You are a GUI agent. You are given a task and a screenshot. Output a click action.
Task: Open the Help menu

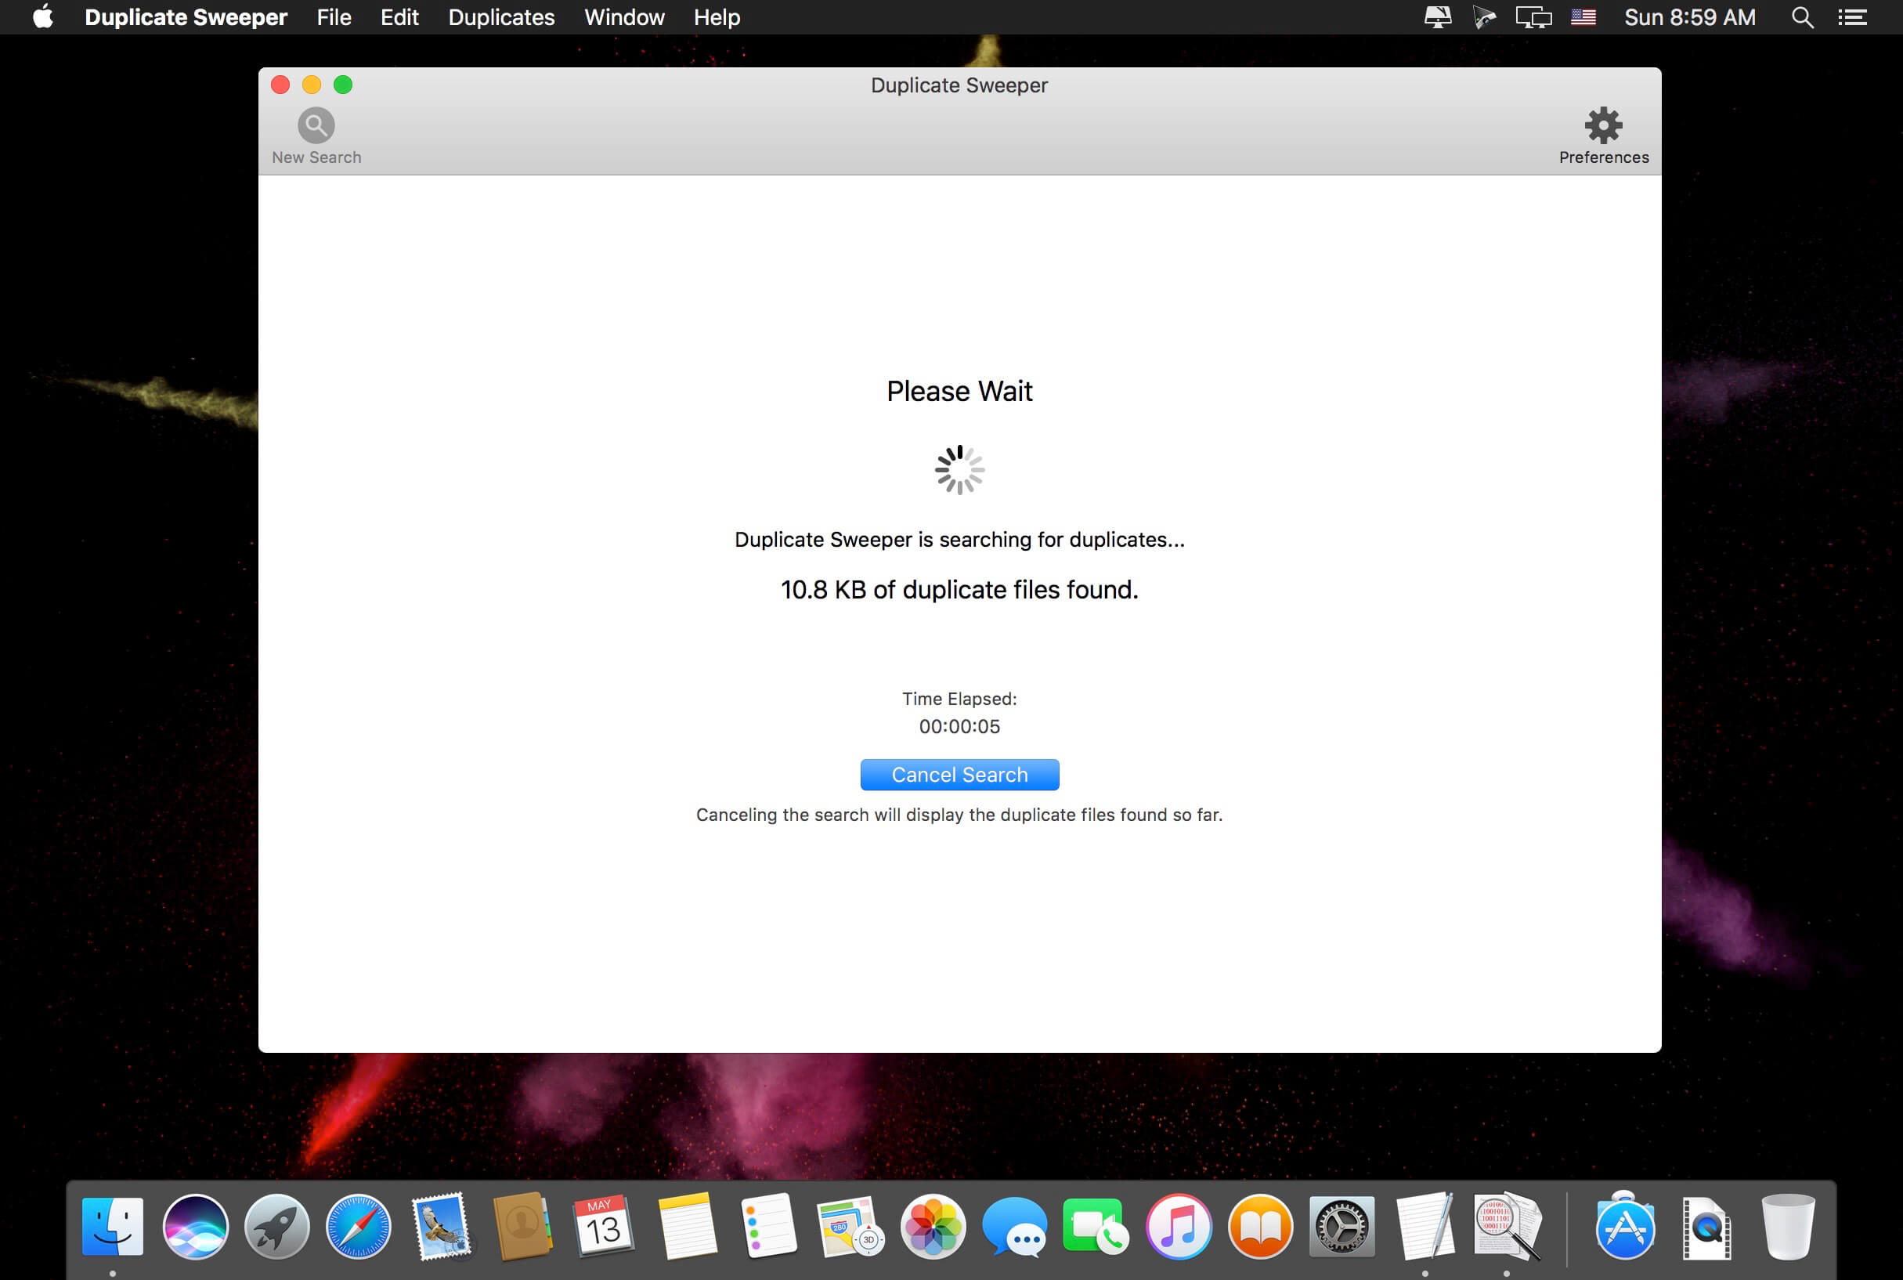(717, 17)
